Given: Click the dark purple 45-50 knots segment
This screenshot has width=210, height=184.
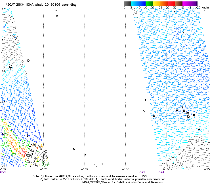Looking at the screenshot, I should point(194,3).
